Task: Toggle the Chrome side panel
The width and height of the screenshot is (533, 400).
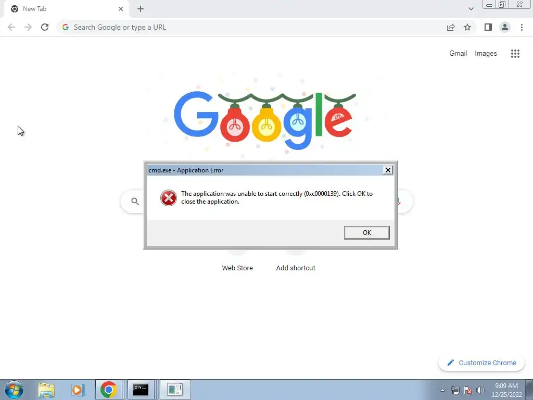Action: tap(488, 27)
